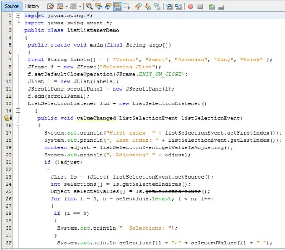Click the Last Edit location icon
This screenshot has width=285, height=250.
click(50, 7)
